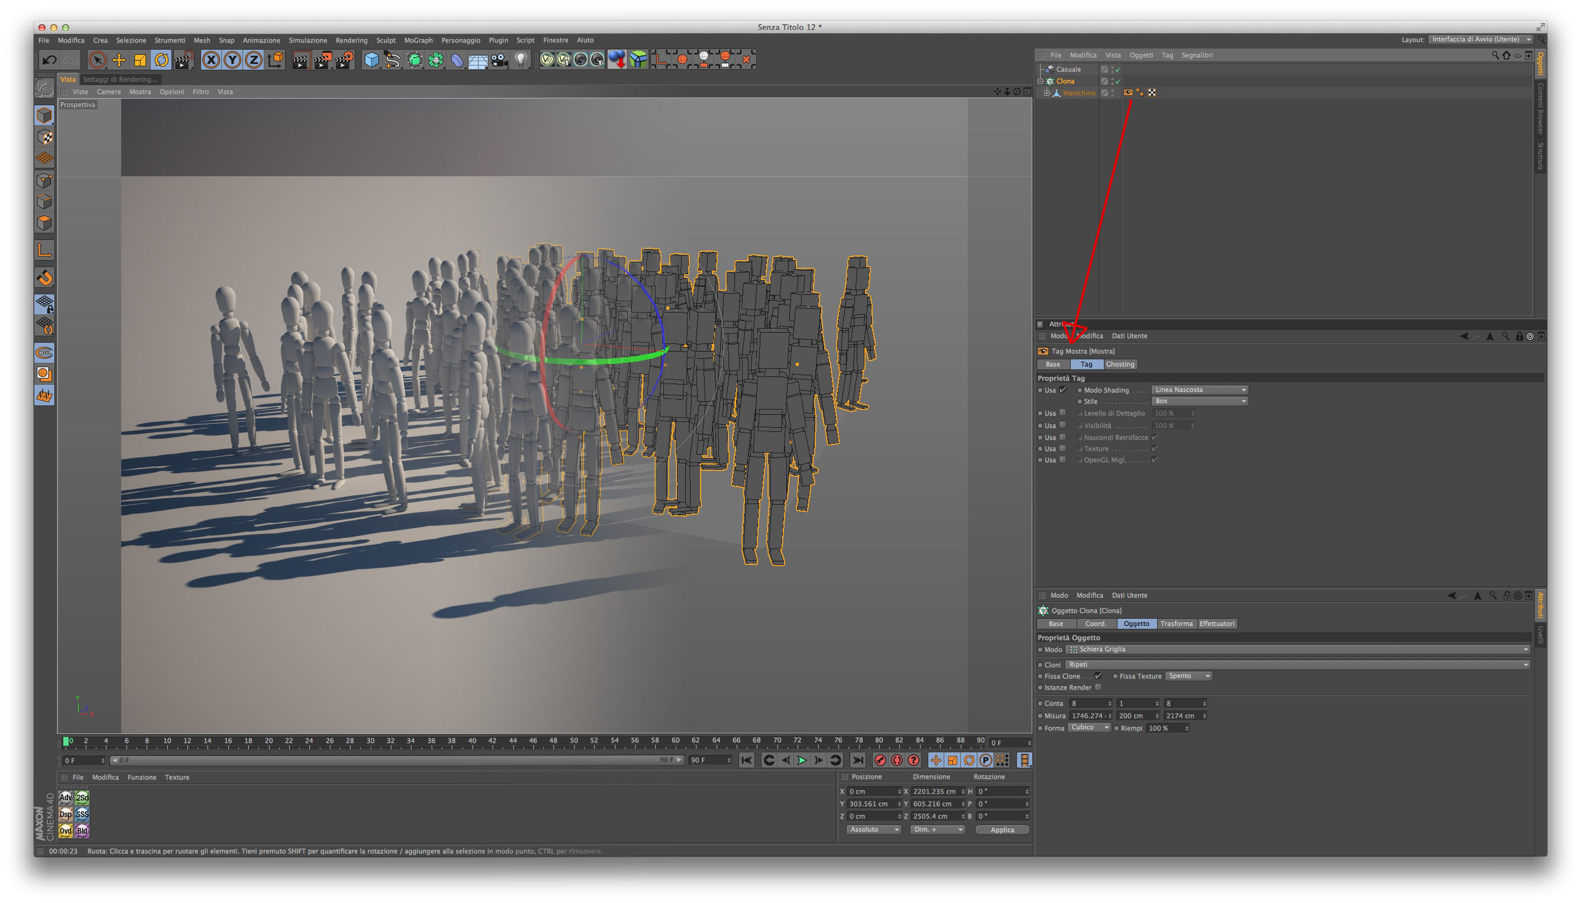The image size is (1581, 903).
Task: Toggle the Fissa Clone checkbox
Action: pos(1097,676)
